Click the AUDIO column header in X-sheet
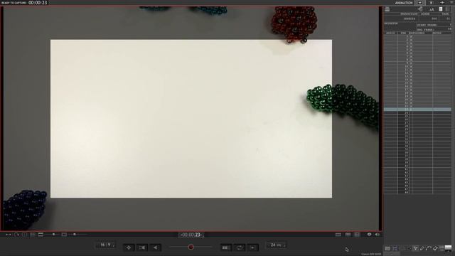This screenshot has height=256, width=455. click(x=390, y=33)
